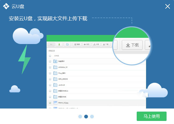Tick the checkbox for dribbble_10 folder

(50, 67)
